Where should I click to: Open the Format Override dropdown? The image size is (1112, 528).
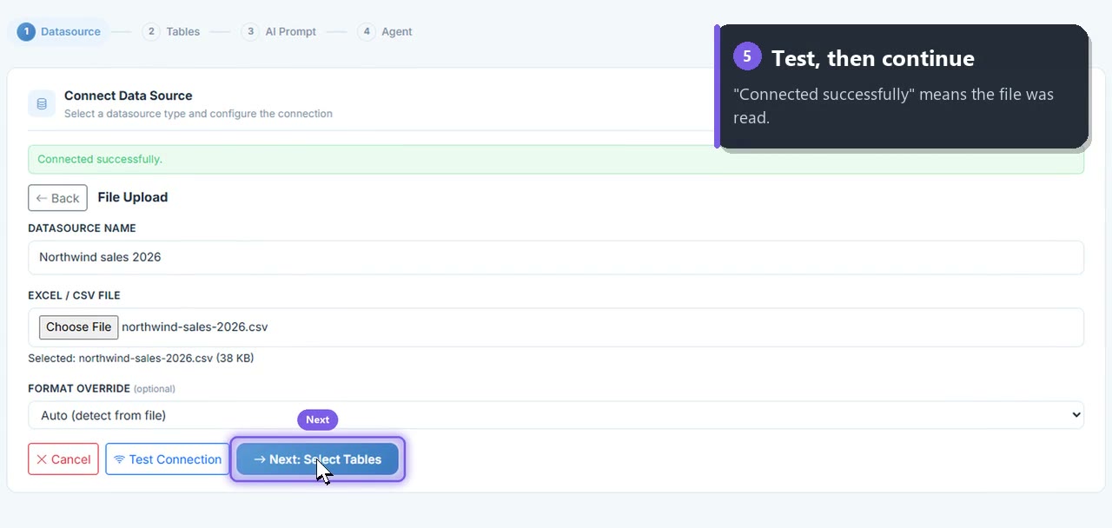[x=556, y=415]
